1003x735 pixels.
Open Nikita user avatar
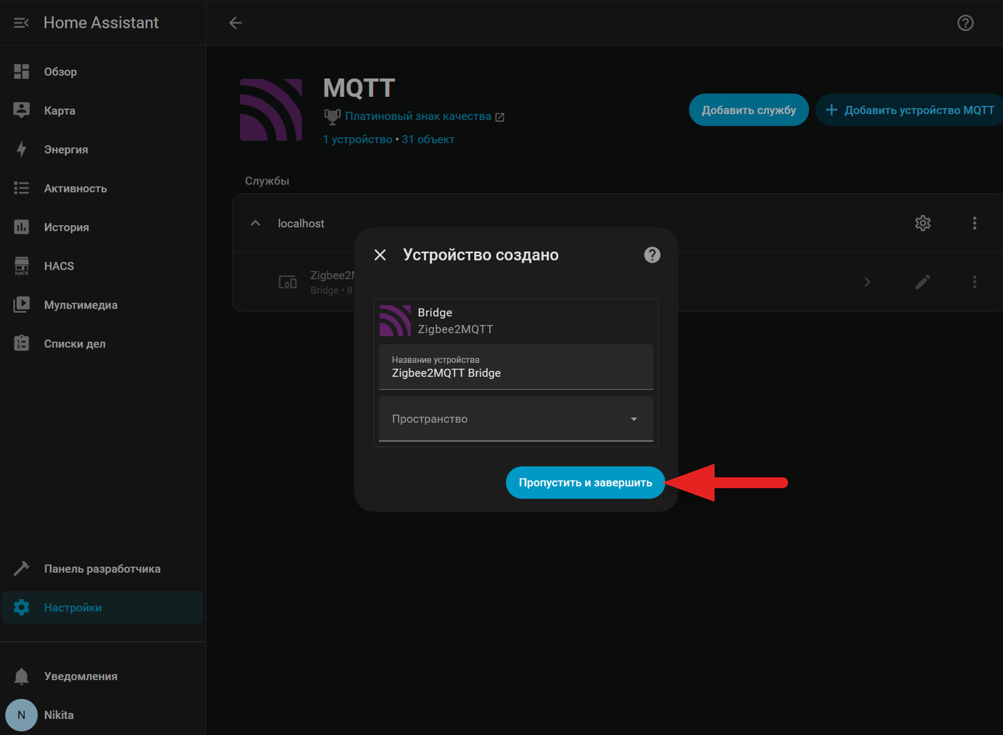pos(21,715)
